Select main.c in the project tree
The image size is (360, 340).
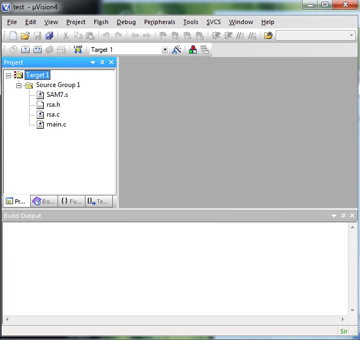[56, 124]
